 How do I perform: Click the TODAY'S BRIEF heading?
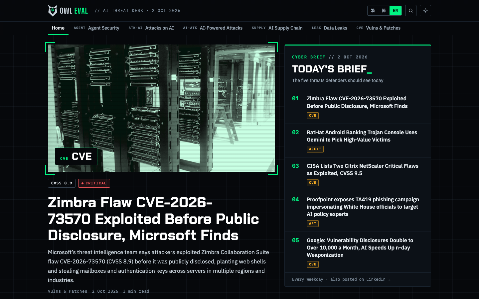pos(332,69)
